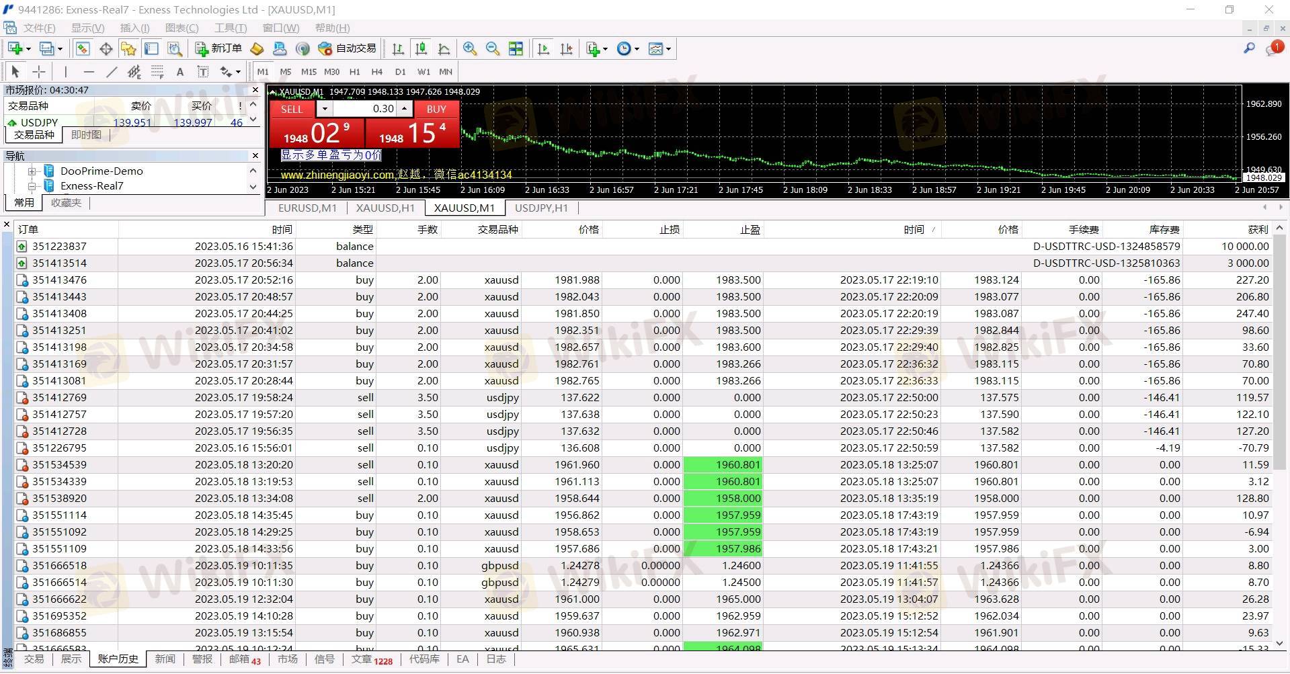The height and width of the screenshot is (674, 1290).
Task: Click the search magnifier icon at top right
Action: pos(1249,48)
